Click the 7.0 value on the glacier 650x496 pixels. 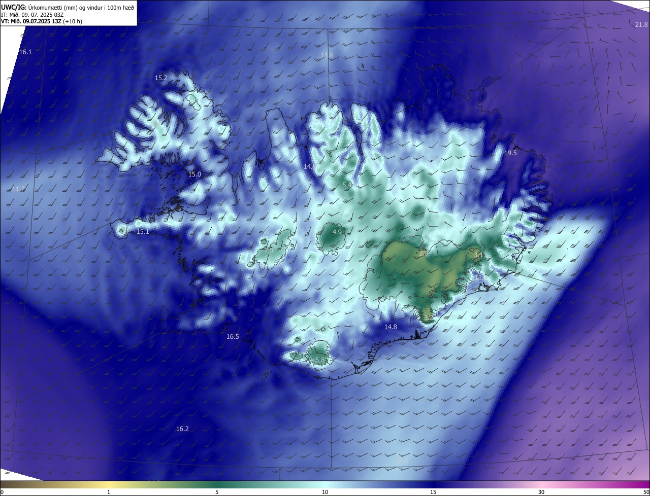click(269, 251)
